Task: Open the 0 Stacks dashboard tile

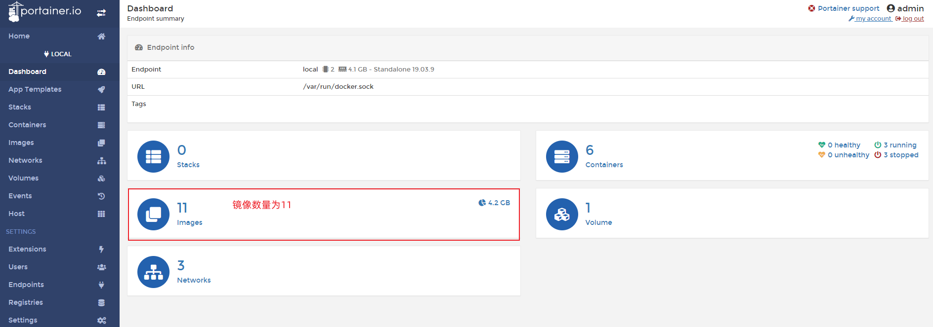Action: 324,155
